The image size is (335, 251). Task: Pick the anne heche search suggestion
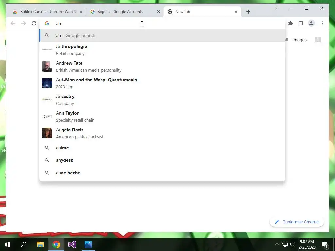click(x=162, y=173)
